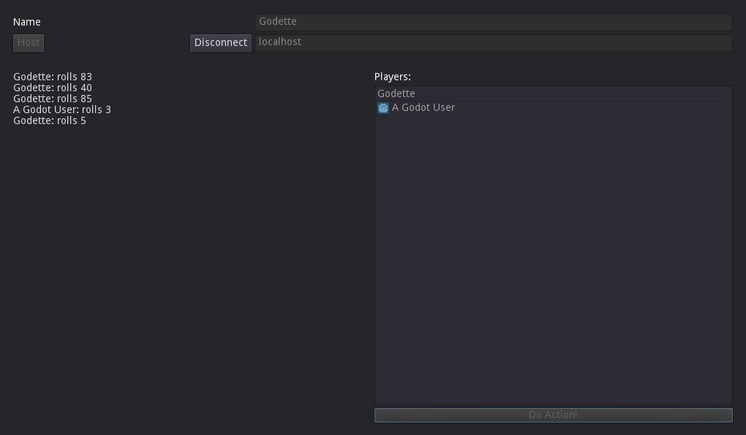Select Godette in the Players list
This screenshot has width=746, height=435.
coord(396,93)
